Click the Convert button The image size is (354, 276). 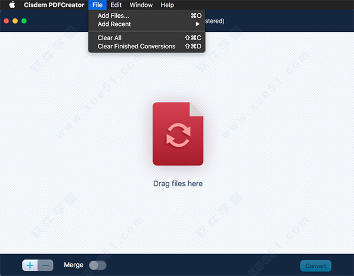pos(316,266)
